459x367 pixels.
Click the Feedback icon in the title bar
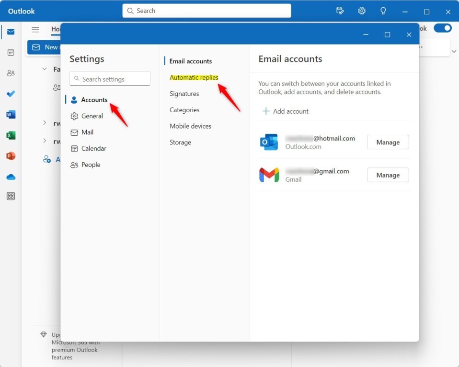click(x=340, y=11)
